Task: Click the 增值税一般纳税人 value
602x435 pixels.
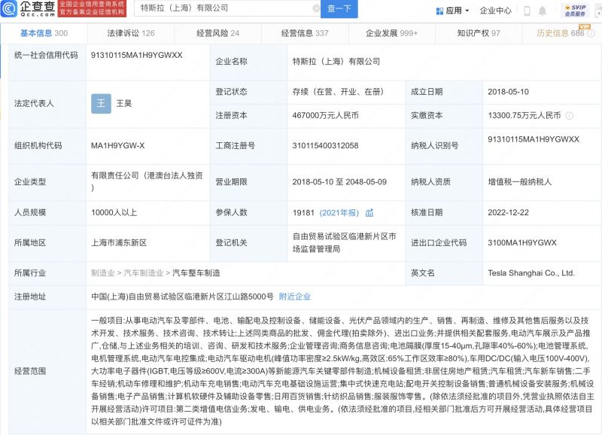Action: tap(520, 182)
